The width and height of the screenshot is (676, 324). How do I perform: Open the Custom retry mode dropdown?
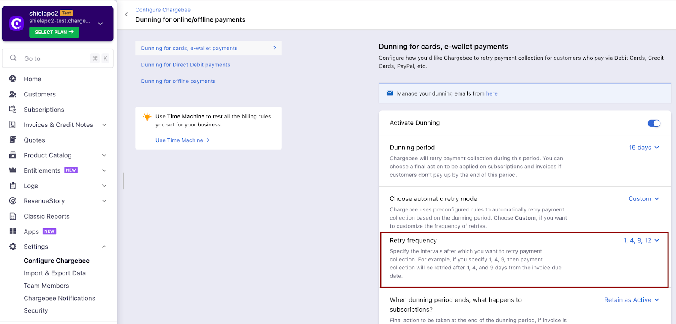tap(643, 199)
